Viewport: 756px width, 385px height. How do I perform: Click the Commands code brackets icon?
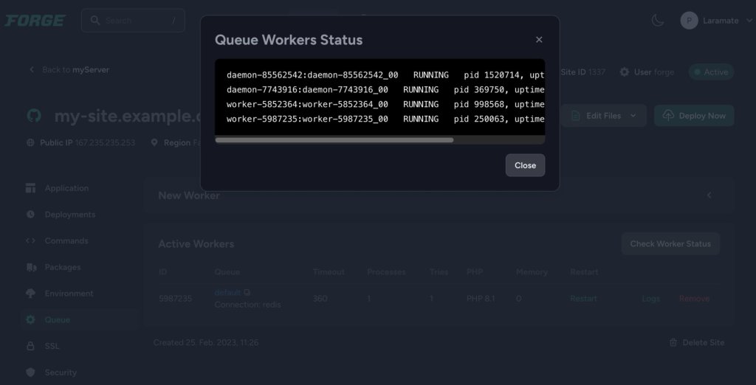30,241
